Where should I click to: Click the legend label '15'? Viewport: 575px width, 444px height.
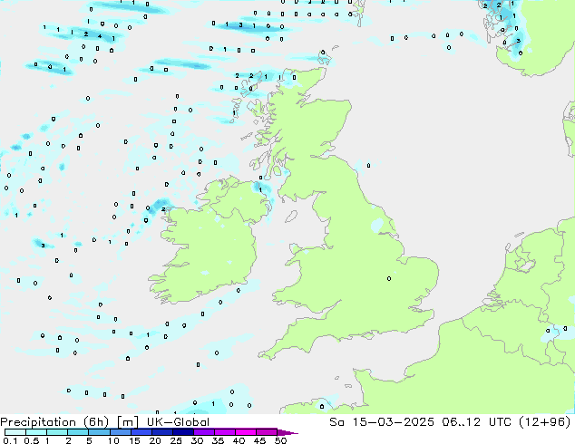[x=134, y=440]
